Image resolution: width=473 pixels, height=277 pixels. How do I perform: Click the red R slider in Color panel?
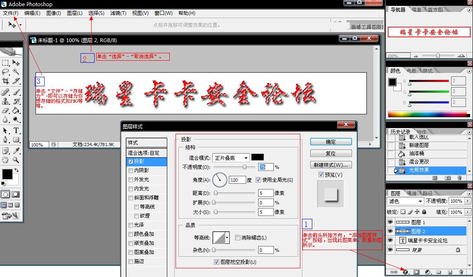click(429, 81)
